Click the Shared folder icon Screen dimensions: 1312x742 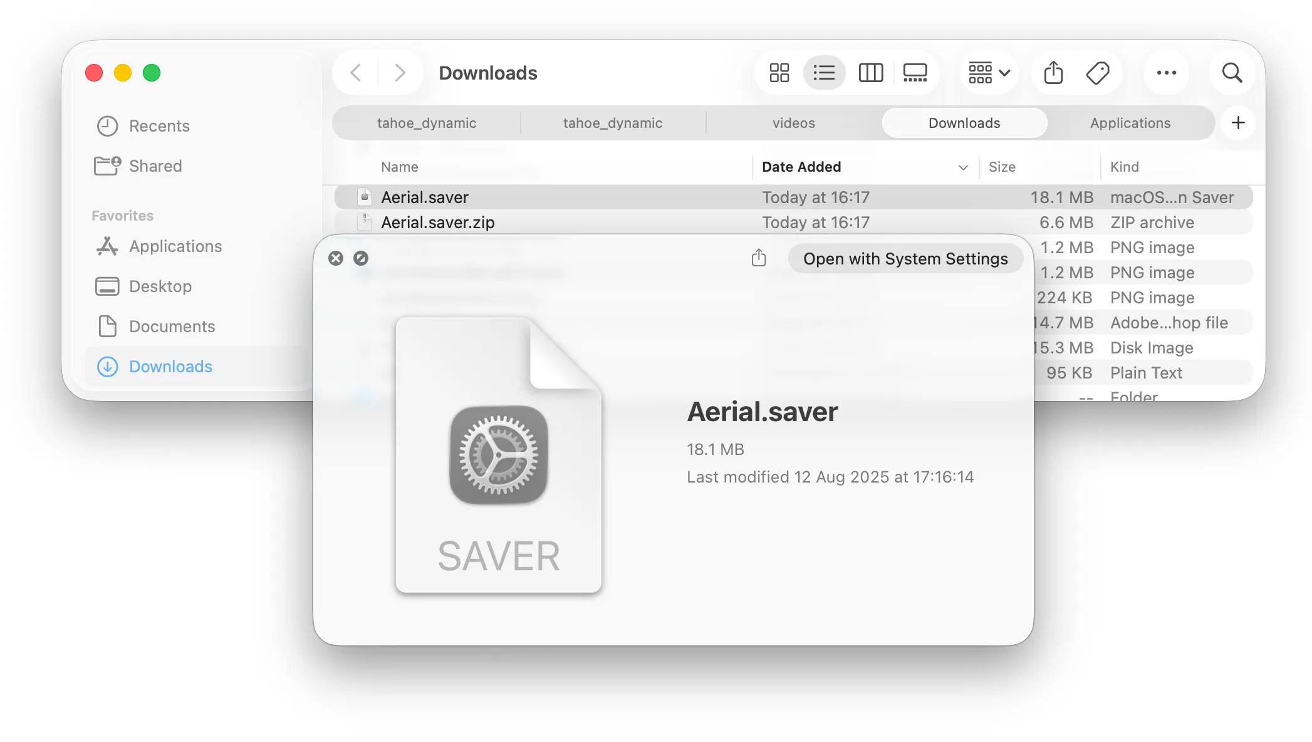107,166
